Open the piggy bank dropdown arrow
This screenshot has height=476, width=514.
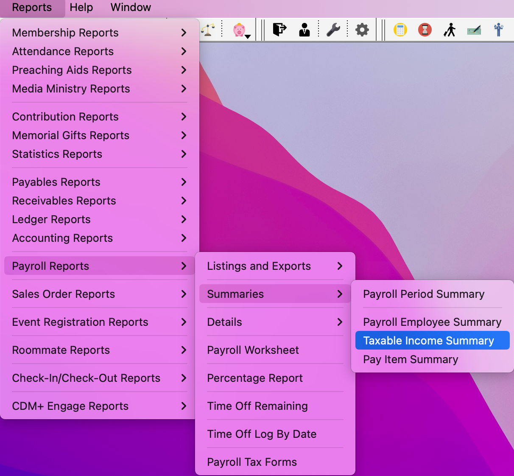click(248, 37)
